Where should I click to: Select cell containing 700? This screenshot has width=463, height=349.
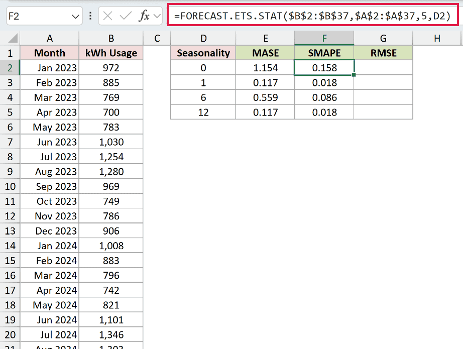tap(111, 112)
